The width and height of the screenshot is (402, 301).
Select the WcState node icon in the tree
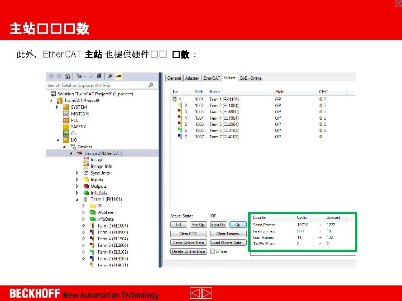click(93, 212)
